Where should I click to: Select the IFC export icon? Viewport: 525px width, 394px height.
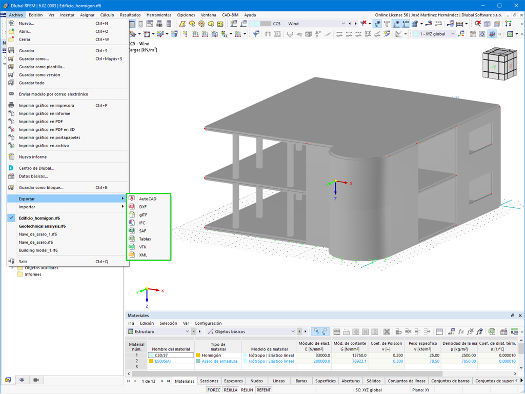click(x=132, y=223)
